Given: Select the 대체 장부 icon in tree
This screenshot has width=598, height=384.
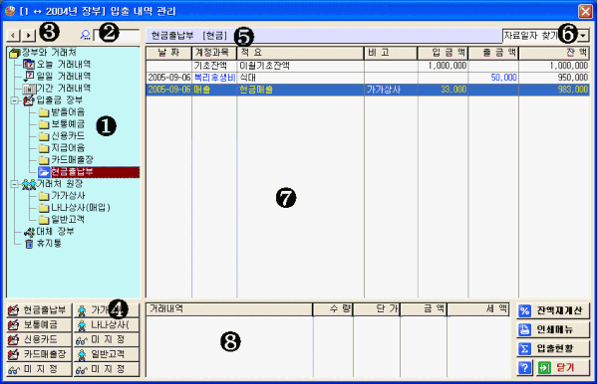Looking at the screenshot, I should coord(29,232).
